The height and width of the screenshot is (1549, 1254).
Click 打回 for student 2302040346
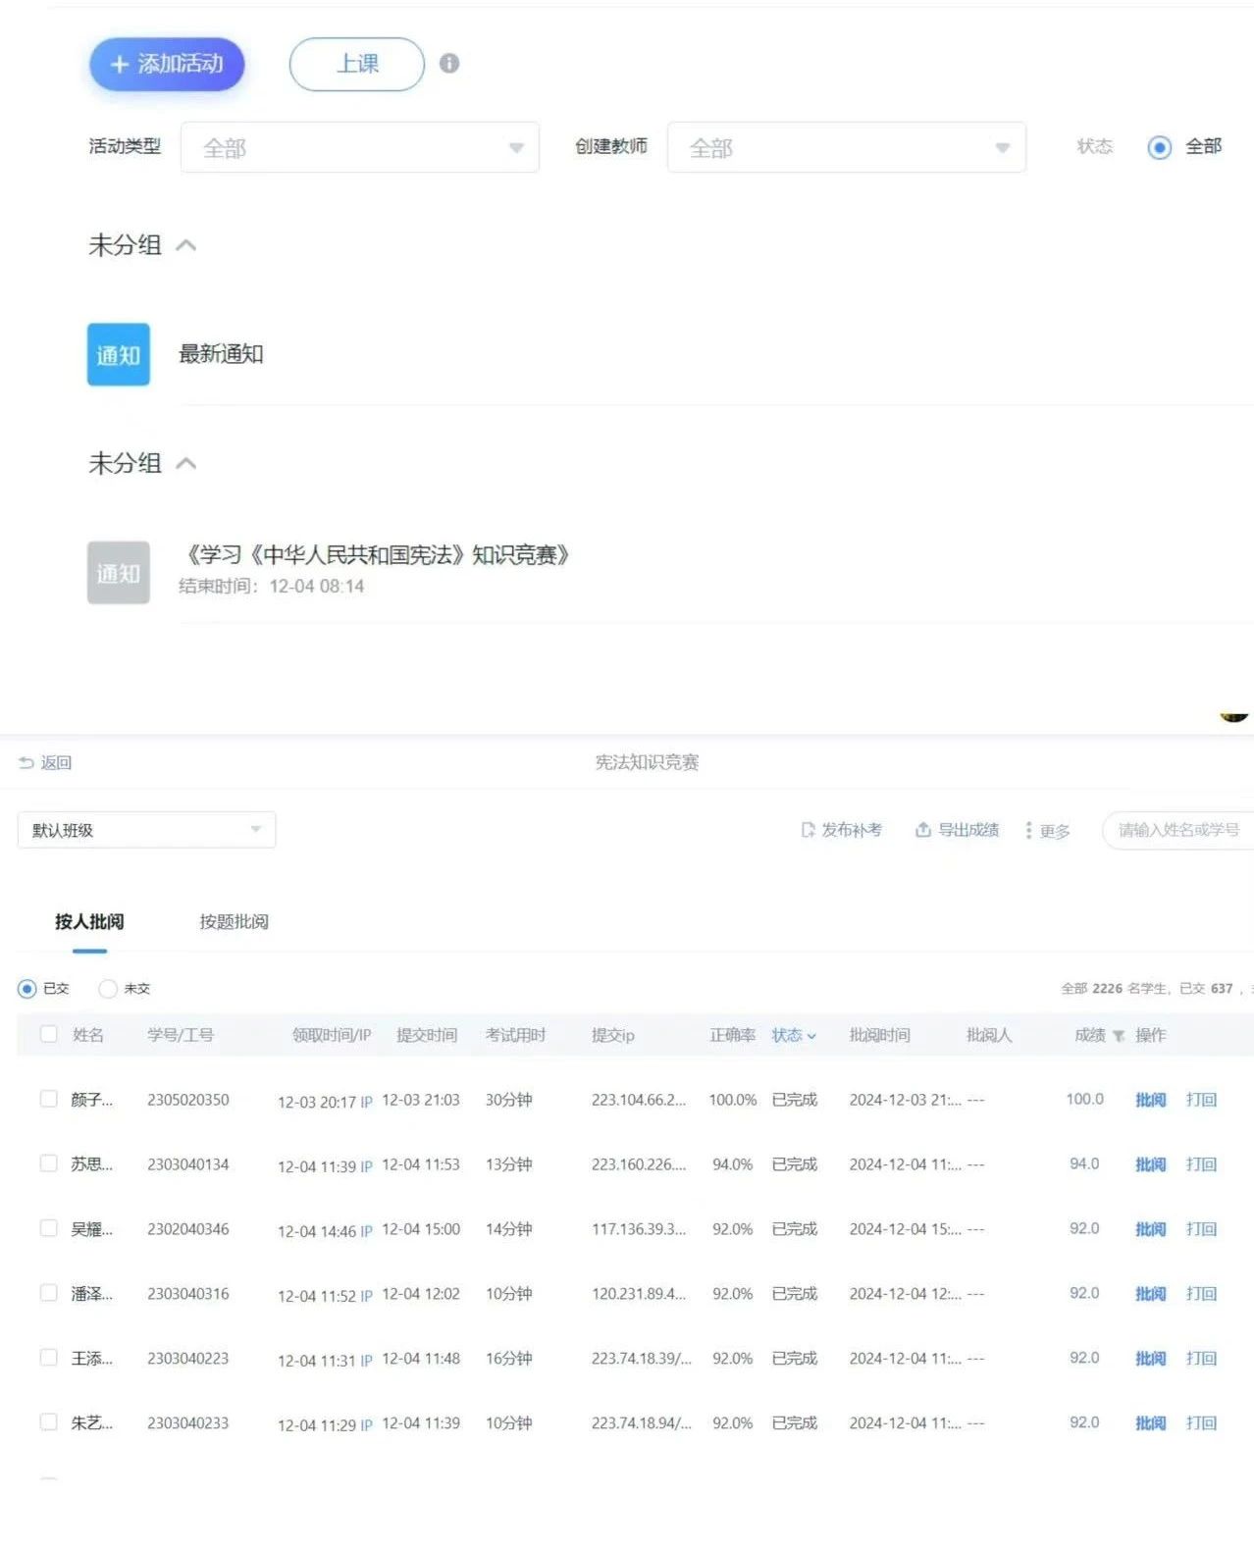tap(1201, 1229)
